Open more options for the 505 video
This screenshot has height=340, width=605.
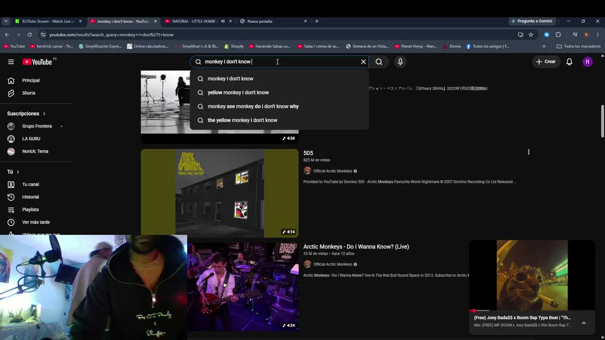[528, 152]
